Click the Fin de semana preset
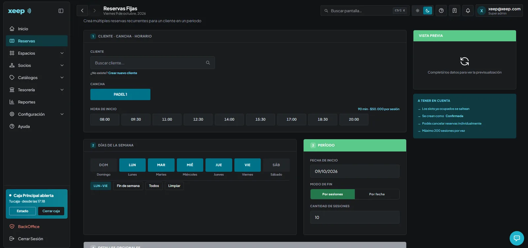 pyautogui.click(x=128, y=186)
